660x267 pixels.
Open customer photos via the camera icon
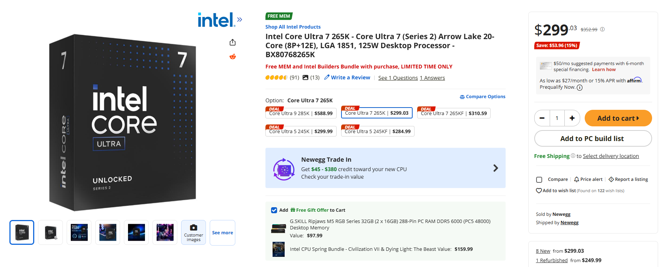(x=193, y=228)
